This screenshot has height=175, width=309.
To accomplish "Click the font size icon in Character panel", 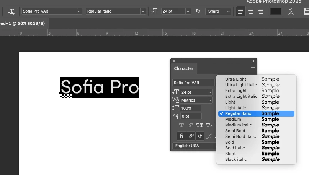I will (x=176, y=92).
